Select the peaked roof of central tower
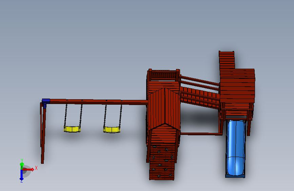 [x=164, y=108]
